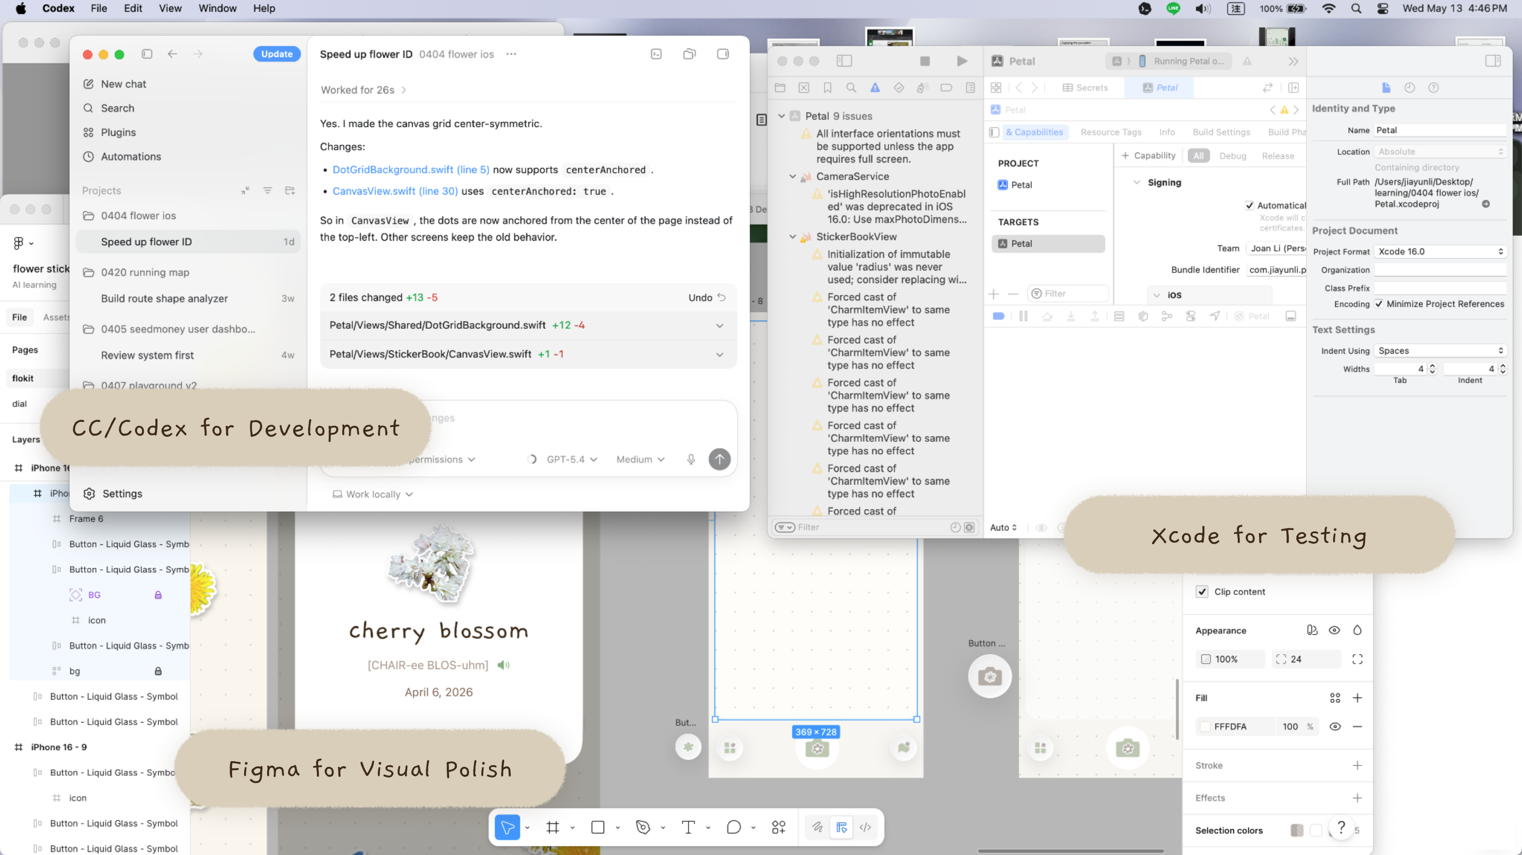This screenshot has height=855, width=1522.
Task: Start a New chat in Codex
Action: (123, 84)
